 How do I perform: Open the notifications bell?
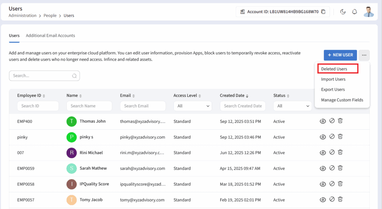point(354,12)
